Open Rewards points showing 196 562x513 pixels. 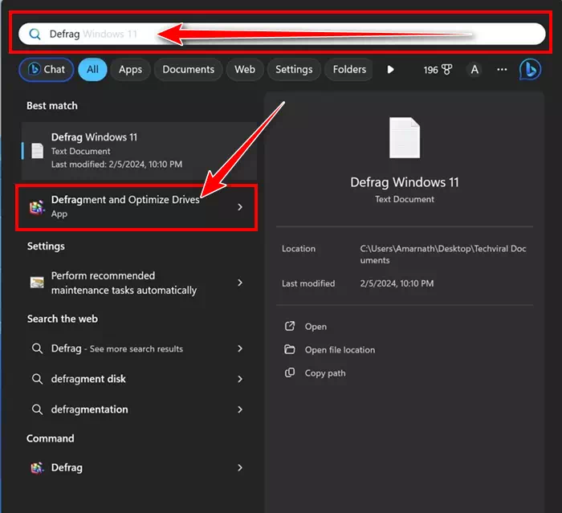click(438, 70)
